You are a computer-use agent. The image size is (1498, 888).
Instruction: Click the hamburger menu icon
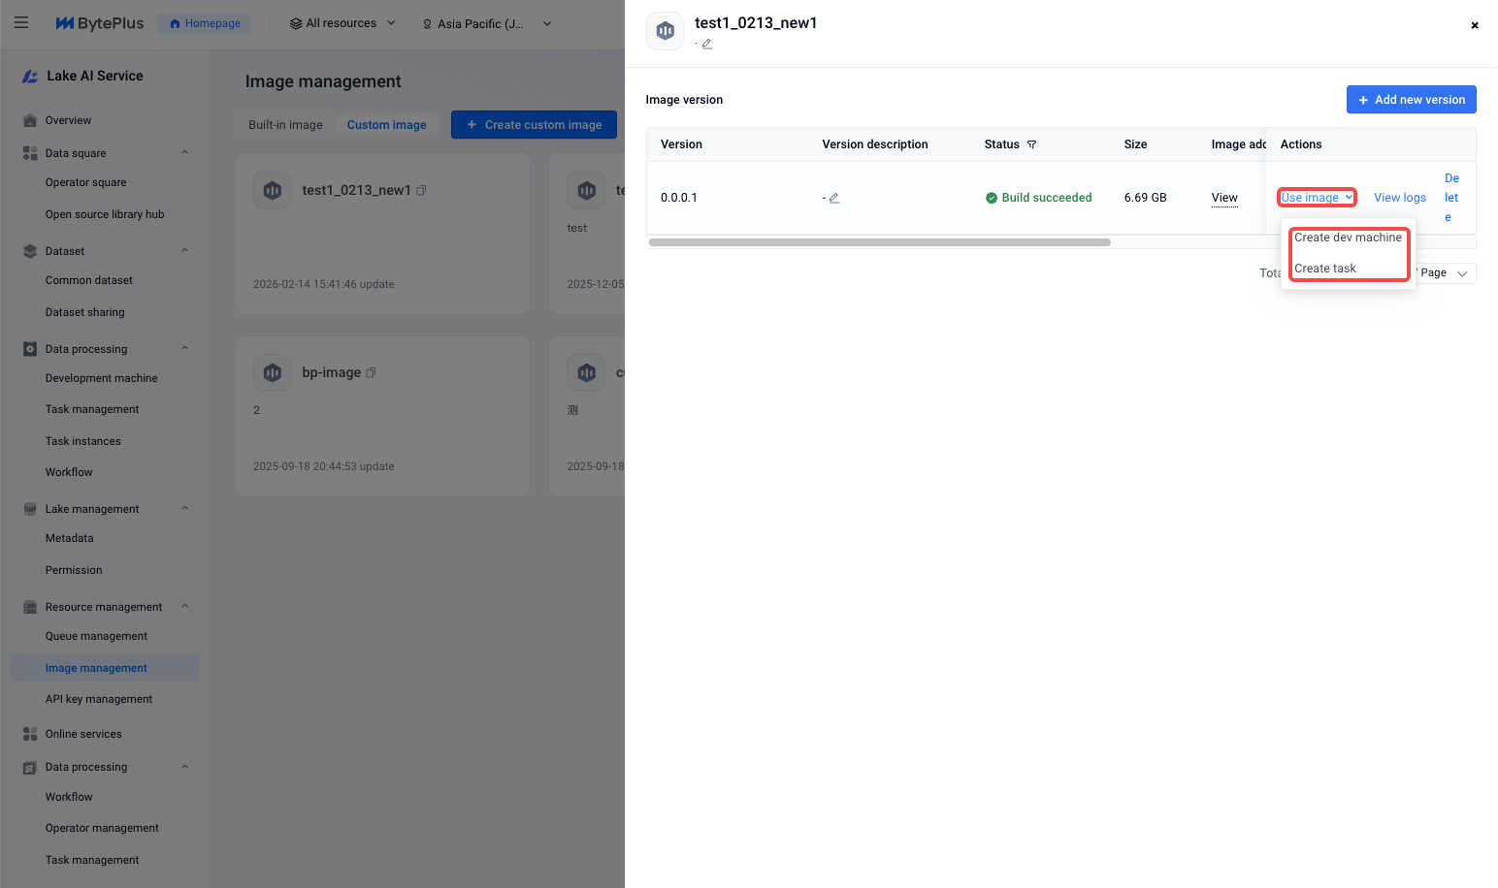[21, 23]
